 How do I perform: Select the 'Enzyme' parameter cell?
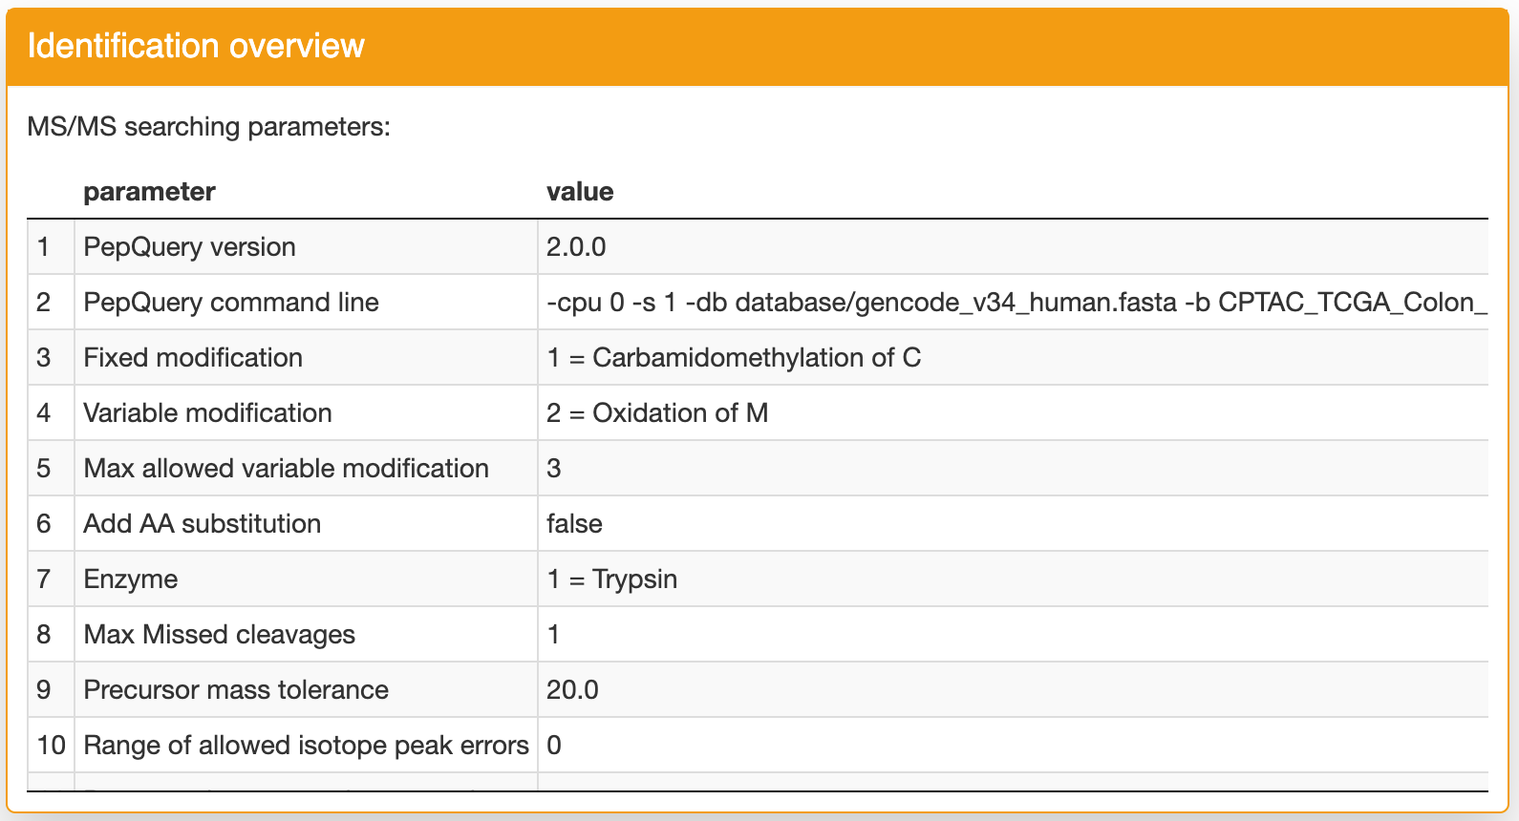click(306, 579)
